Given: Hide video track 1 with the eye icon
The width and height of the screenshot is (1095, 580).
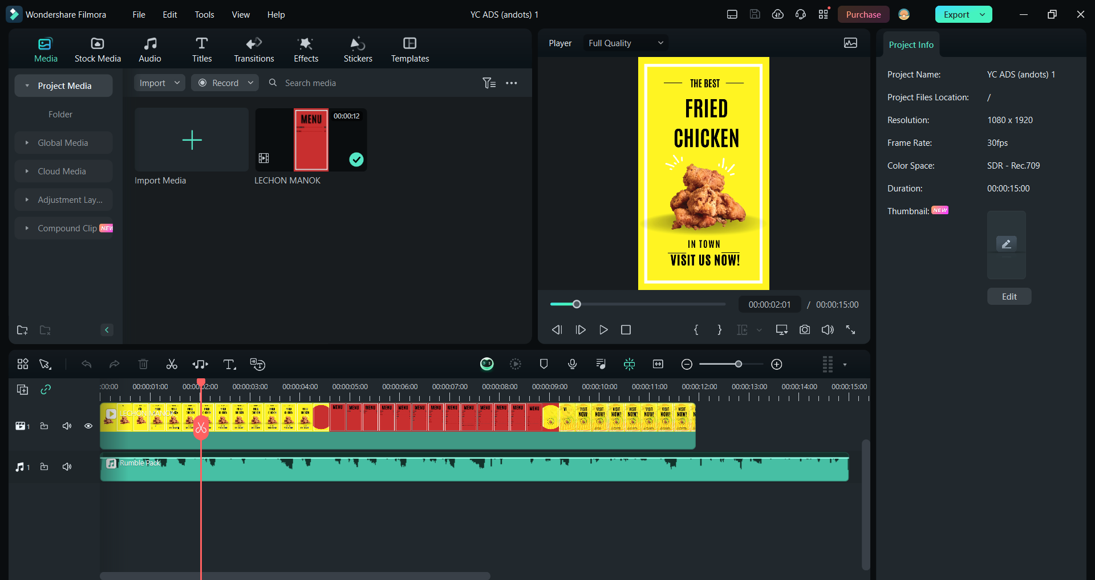Looking at the screenshot, I should click(88, 426).
